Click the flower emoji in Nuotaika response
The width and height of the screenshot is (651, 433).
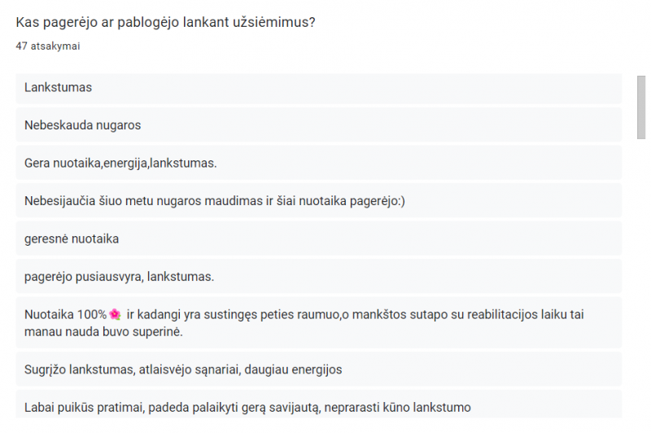point(115,314)
